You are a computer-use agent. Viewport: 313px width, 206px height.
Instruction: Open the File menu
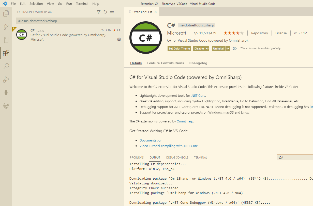pyautogui.click(x=13, y=4)
